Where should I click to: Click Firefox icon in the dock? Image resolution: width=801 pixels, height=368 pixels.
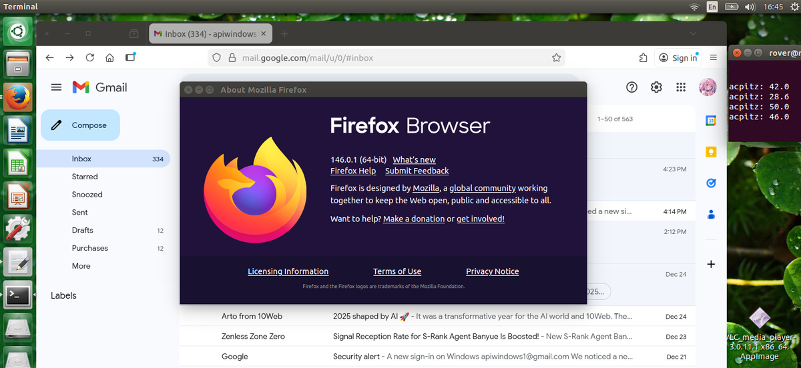tap(18, 97)
